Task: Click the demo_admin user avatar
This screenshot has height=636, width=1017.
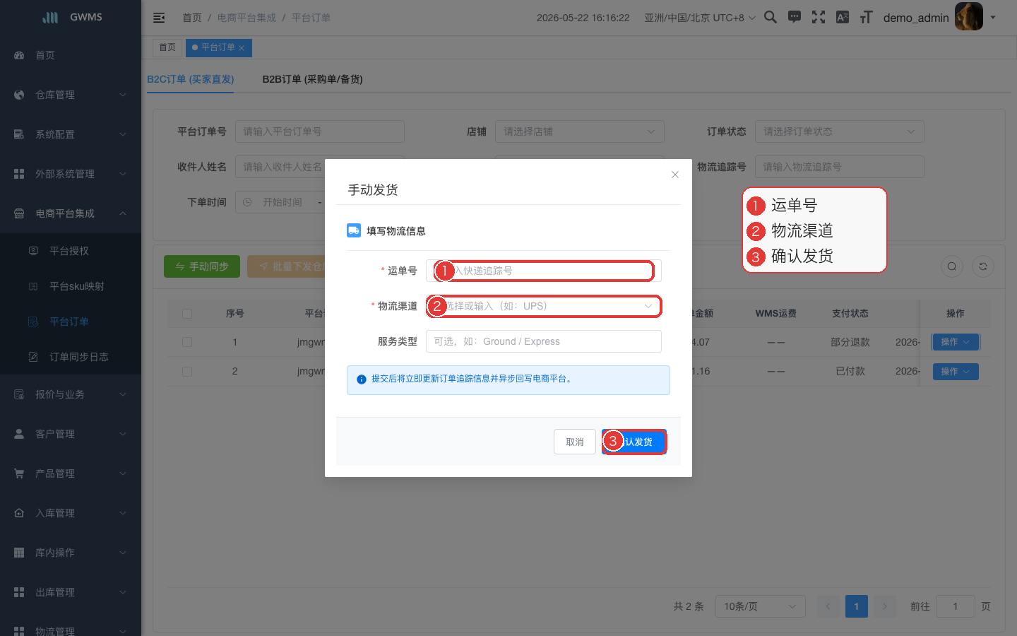Action: pyautogui.click(x=969, y=16)
